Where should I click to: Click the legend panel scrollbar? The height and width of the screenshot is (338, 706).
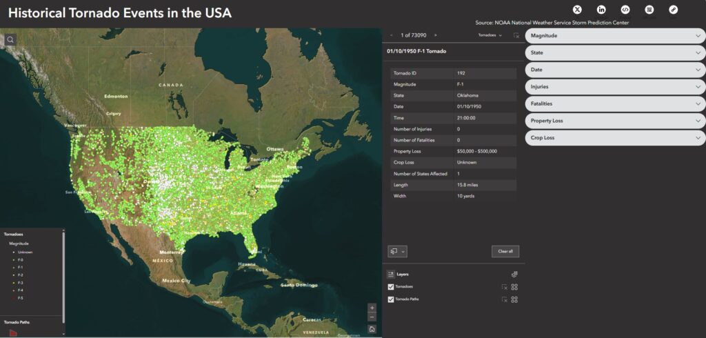click(x=63, y=276)
